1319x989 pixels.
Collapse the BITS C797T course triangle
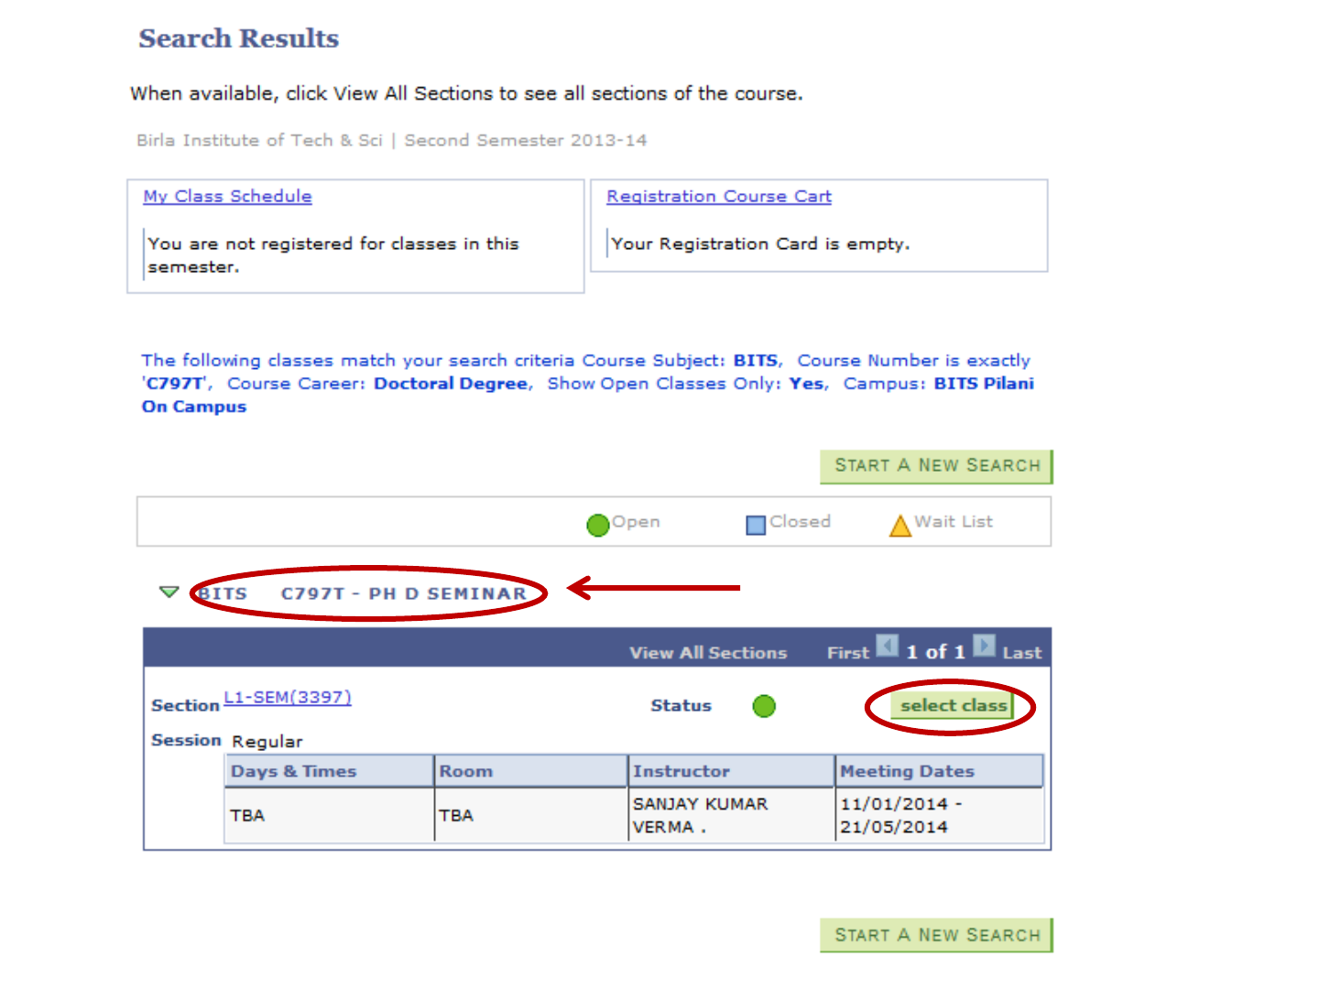coord(169,592)
